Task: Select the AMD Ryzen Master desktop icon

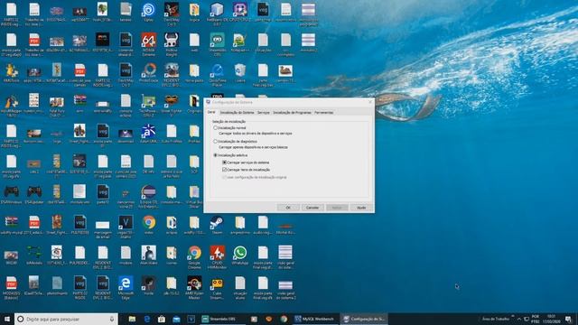Action: pos(194,287)
